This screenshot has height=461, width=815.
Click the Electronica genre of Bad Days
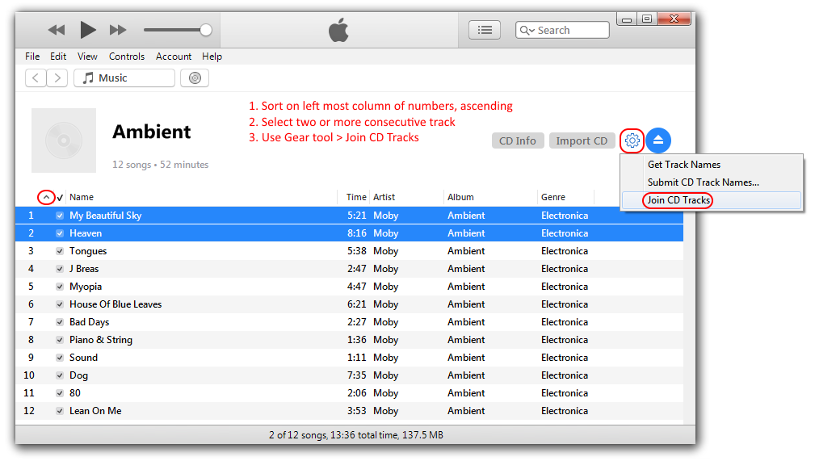[565, 322]
